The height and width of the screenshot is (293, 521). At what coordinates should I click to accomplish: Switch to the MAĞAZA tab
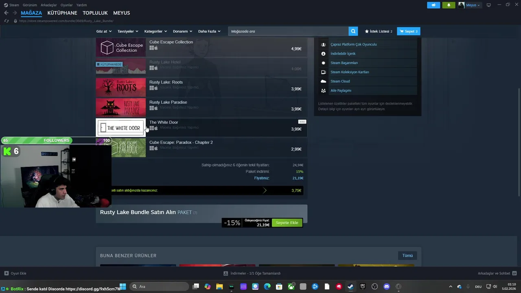tap(31, 13)
